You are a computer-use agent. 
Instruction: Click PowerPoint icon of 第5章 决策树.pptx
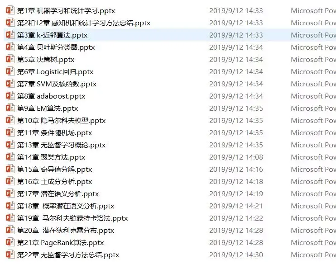click(x=10, y=59)
